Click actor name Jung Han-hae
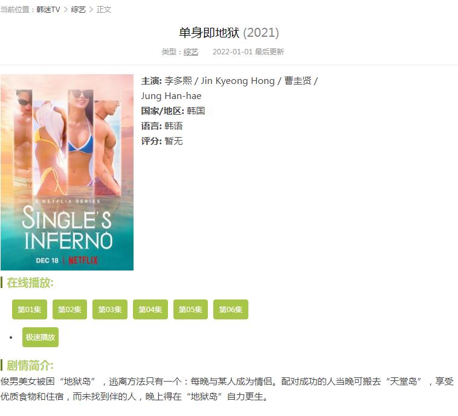 click(171, 96)
